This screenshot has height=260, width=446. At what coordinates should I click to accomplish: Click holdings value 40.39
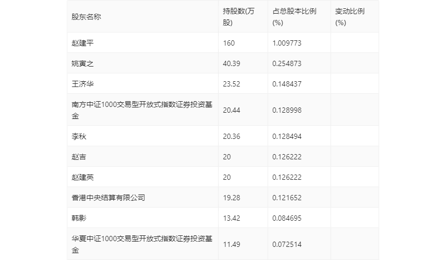(231, 63)
